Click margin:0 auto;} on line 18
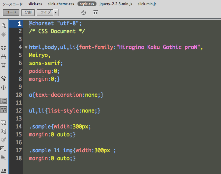 (x=52, y=158)
